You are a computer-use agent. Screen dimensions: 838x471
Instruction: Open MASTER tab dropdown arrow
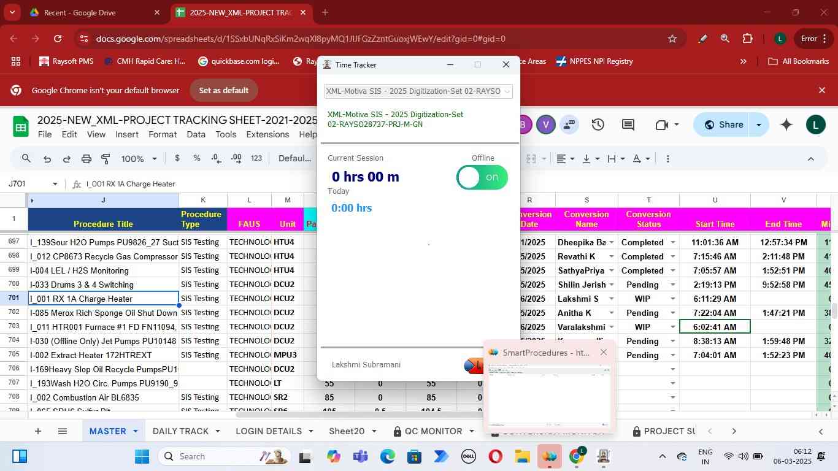click(136, 431)
